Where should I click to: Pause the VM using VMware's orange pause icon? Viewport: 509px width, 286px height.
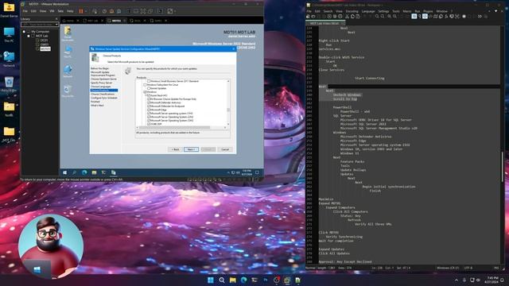click(x=81, y=11)
